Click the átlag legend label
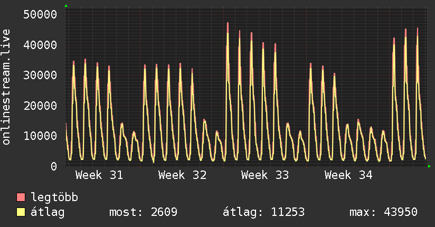This screenshot has height=227, width=435. pyautogui.click(x=48, y=212)
